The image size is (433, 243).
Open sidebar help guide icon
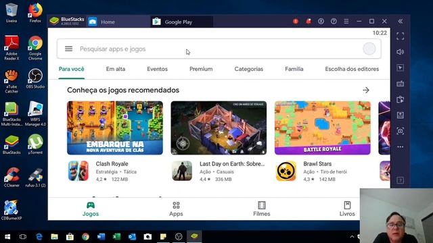(x=400, y=180)
